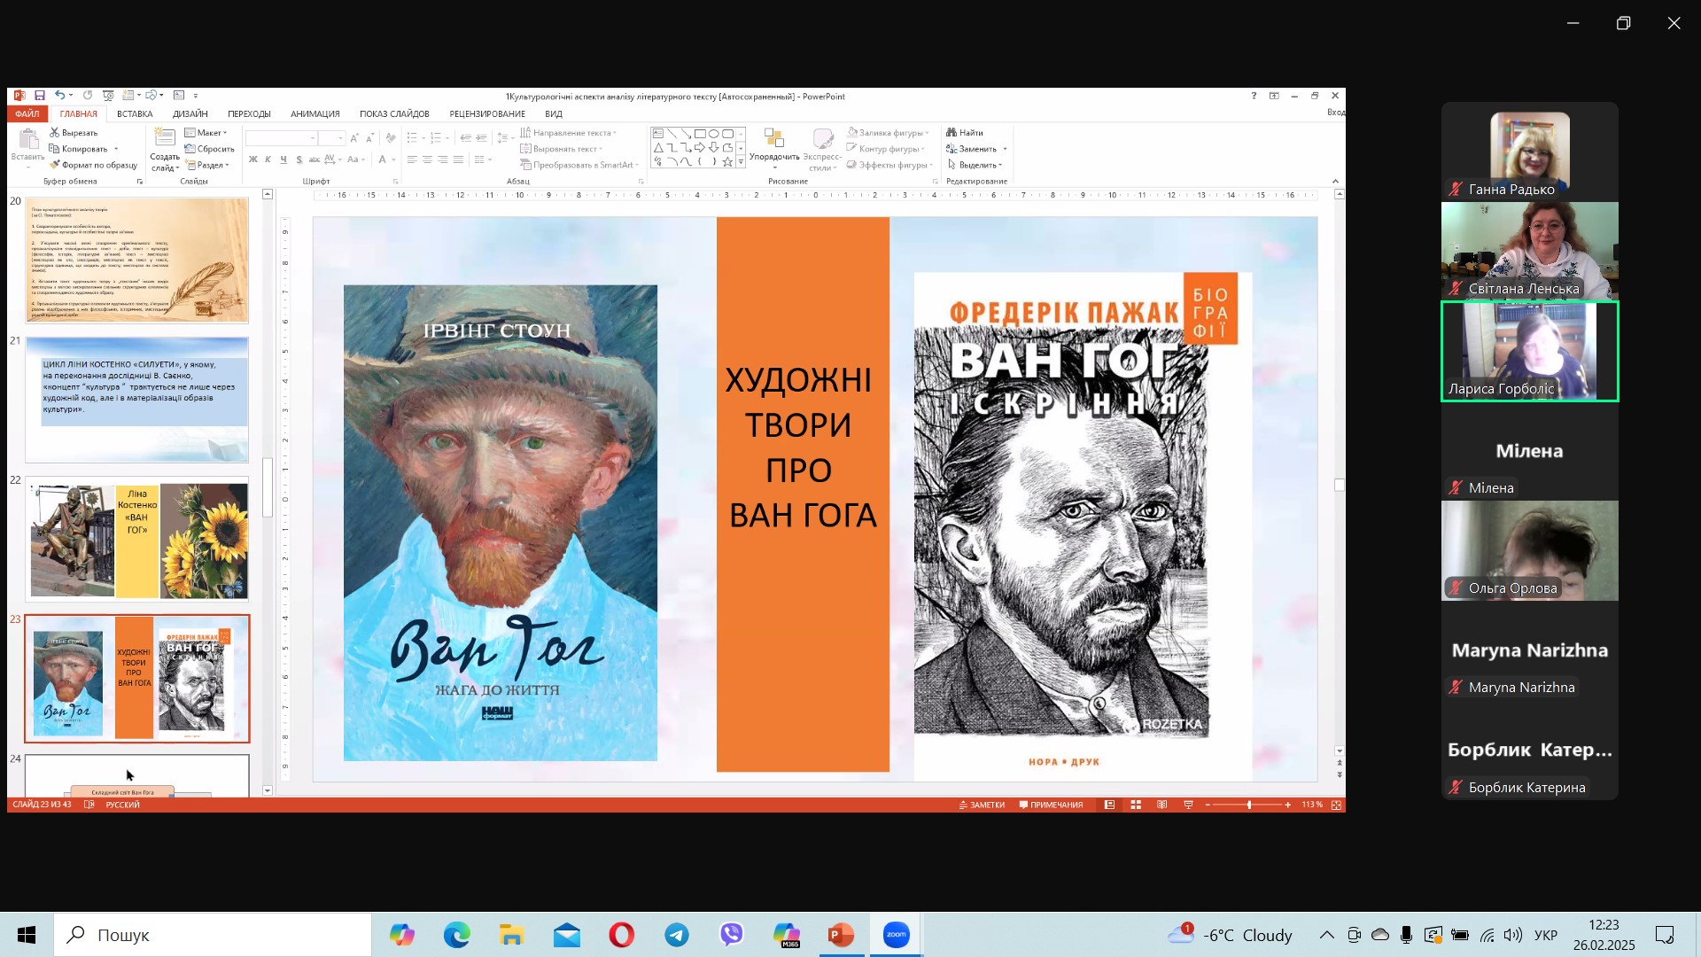
Task: Click ПРИМЕЧАНИЯ comments button in status bar
Action: (x=1051, y=805)
